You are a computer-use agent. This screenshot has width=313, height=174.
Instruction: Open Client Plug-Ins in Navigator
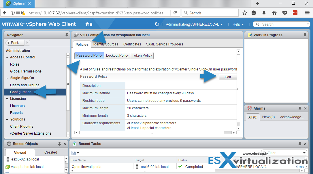22,127
